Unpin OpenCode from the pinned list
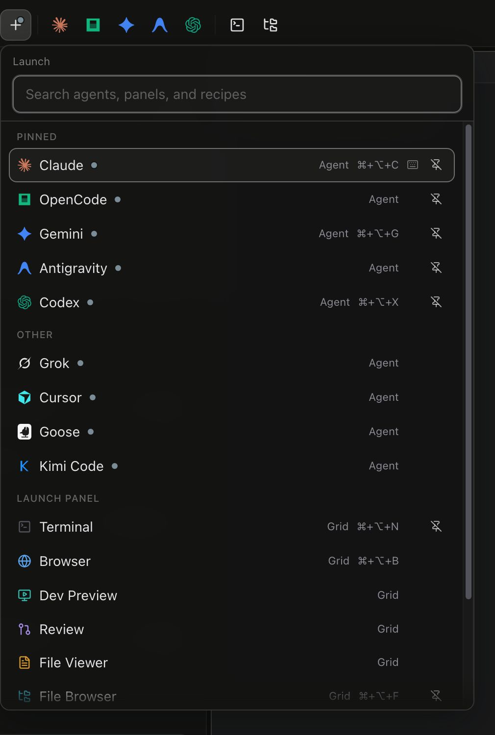This screenshot has height=735, width=495. click(436, 199)
